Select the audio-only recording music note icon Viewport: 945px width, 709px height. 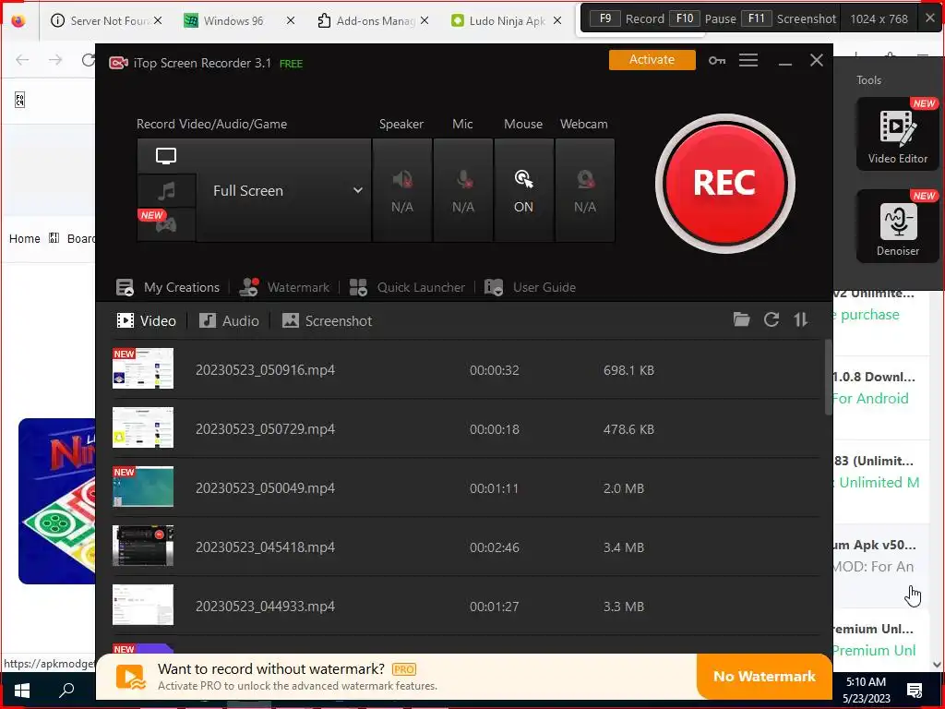166,191
